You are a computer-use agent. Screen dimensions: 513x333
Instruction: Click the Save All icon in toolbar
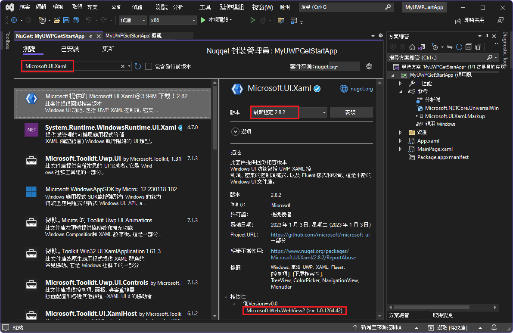point(76,20)
